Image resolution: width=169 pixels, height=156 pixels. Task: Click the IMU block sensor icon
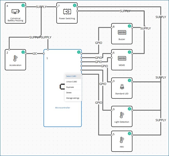pyautogui.click(x=121, y=140)
